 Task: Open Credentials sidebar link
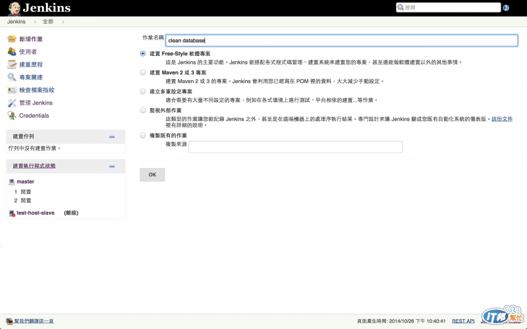[34, 116]
